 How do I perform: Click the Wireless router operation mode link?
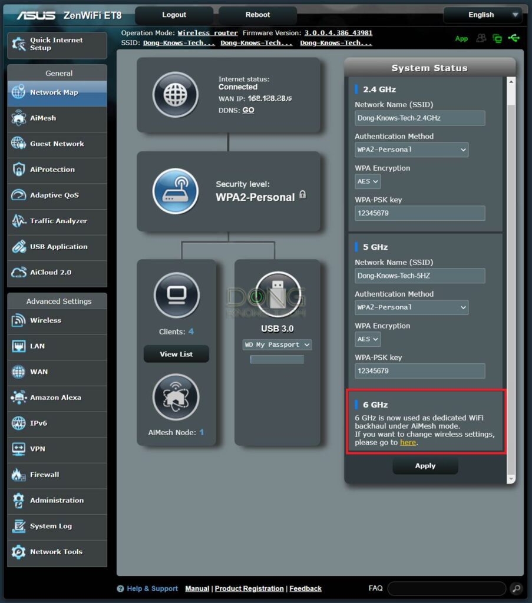coord(208,33)
